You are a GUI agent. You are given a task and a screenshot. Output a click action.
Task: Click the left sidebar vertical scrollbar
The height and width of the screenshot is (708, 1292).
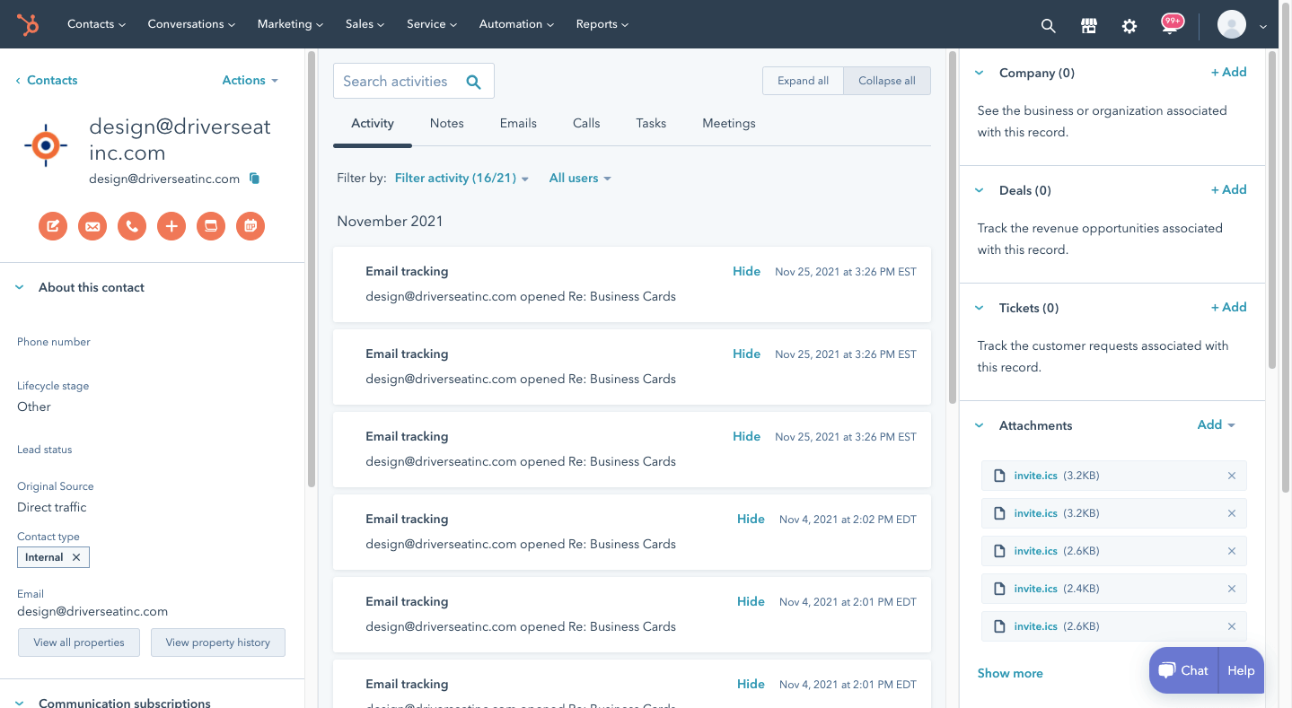click(x=312, y=269)
